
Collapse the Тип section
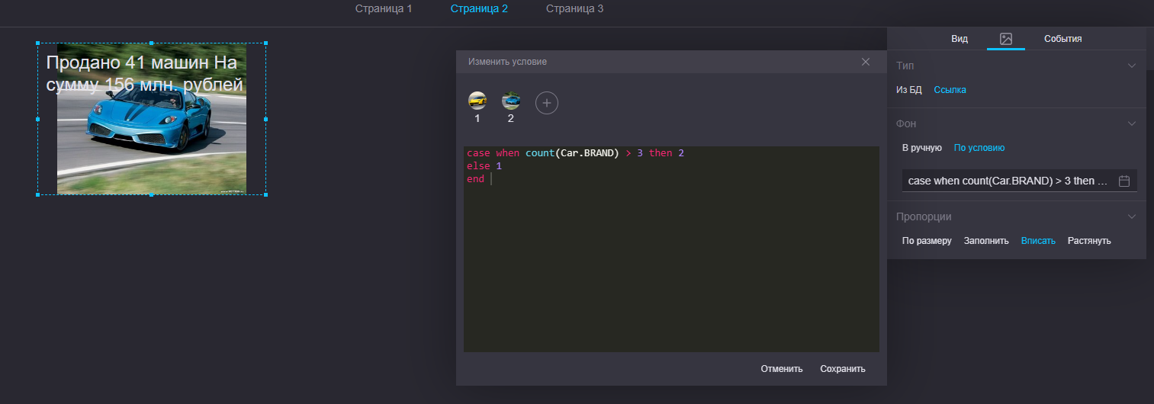click(1131, 66)
